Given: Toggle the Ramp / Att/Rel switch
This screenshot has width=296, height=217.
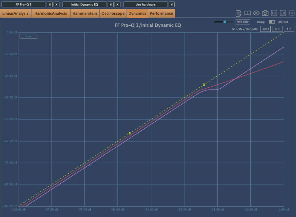Looking at the screenshot, I should [272, 22].
